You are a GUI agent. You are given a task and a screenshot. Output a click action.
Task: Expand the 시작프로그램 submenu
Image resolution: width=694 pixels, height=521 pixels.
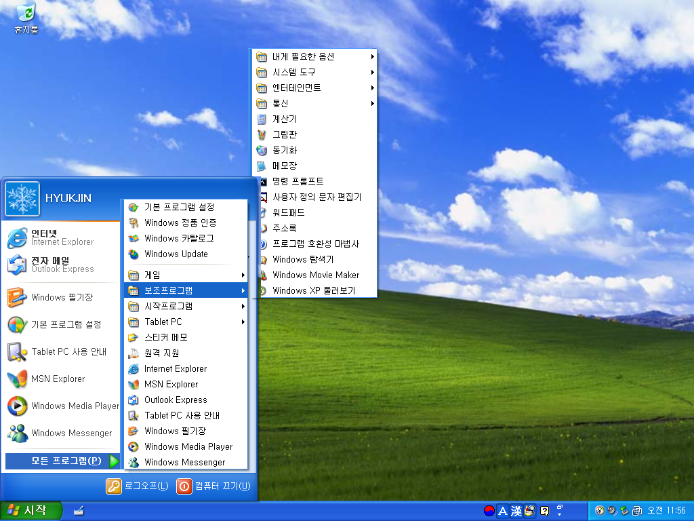[186, 306]
